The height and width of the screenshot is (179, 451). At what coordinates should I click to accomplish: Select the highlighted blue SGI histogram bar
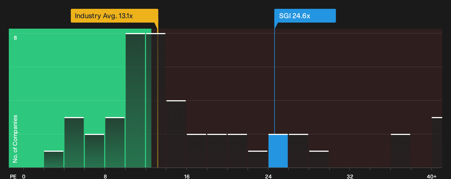(278, 151)
